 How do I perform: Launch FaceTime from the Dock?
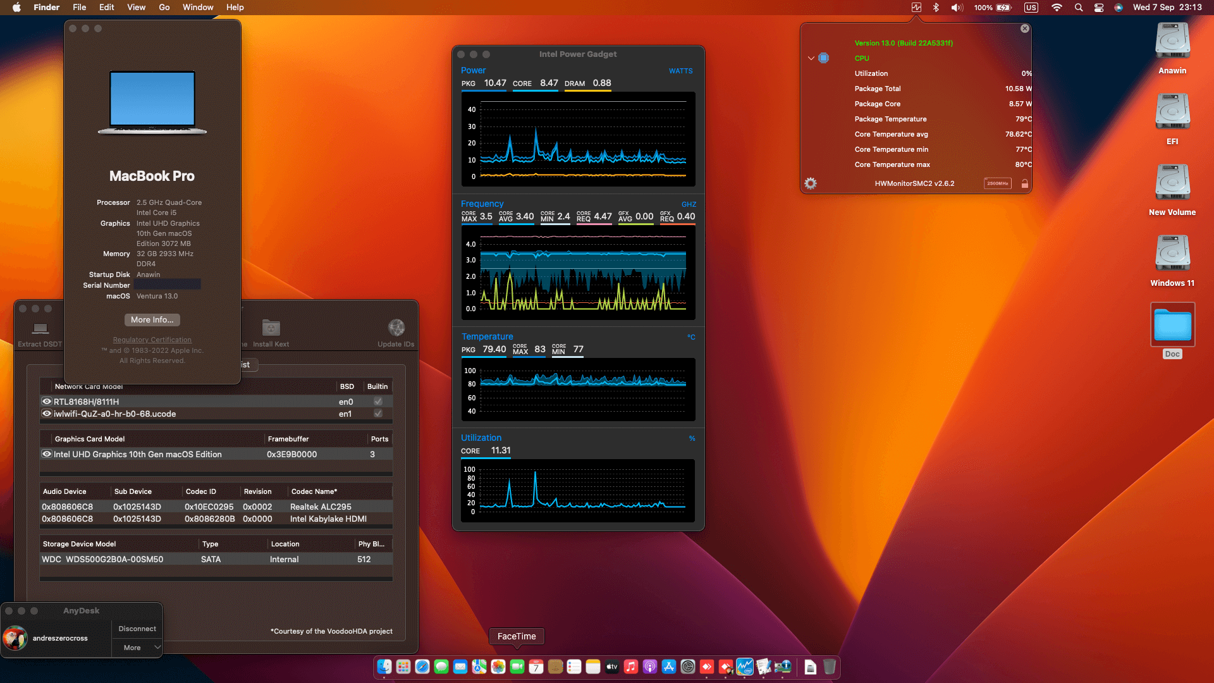click(x=517, y=667)
